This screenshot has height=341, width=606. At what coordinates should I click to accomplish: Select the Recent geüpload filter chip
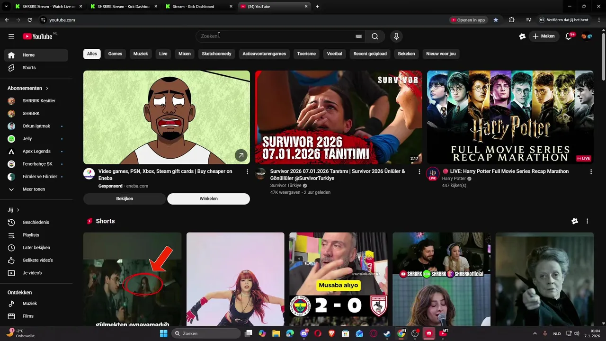[370, 54]
